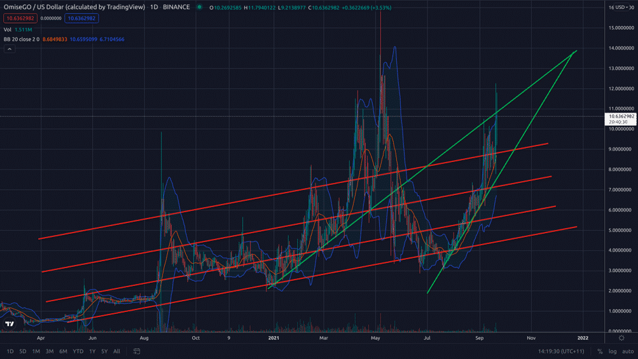Select the 1D time range
This screenshot has width=638, height=359.
coord(10,351)
